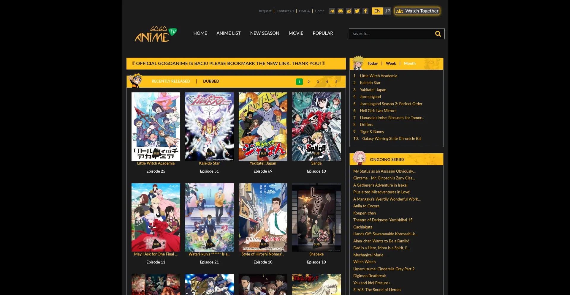
Task: Open the Telegram social icon
Action: [332, 11]
